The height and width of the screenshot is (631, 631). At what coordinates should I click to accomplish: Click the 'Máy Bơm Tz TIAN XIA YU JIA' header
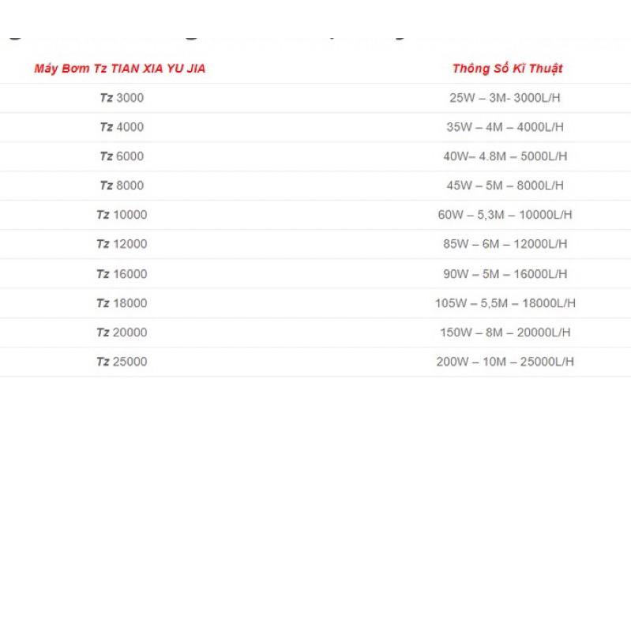point(120,69)
